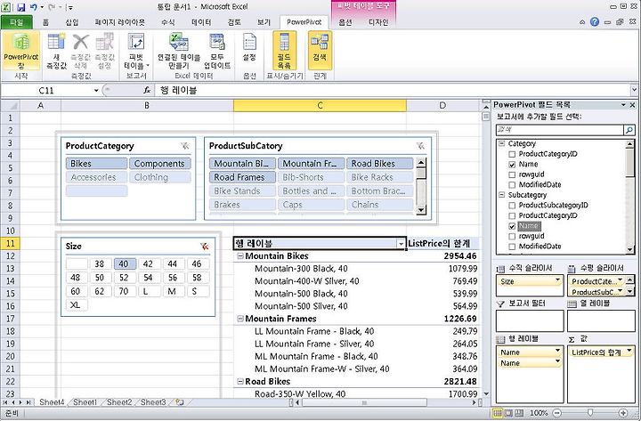Image resolution: width=641 pixels, height=421 pixels.
Task: Click the field search magnifier icon
Action: point(629,130)
